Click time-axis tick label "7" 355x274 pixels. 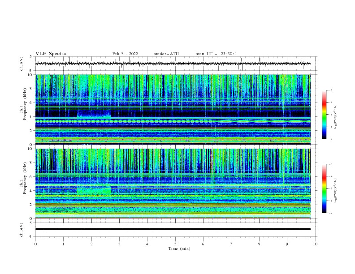[x=231, y=244]
